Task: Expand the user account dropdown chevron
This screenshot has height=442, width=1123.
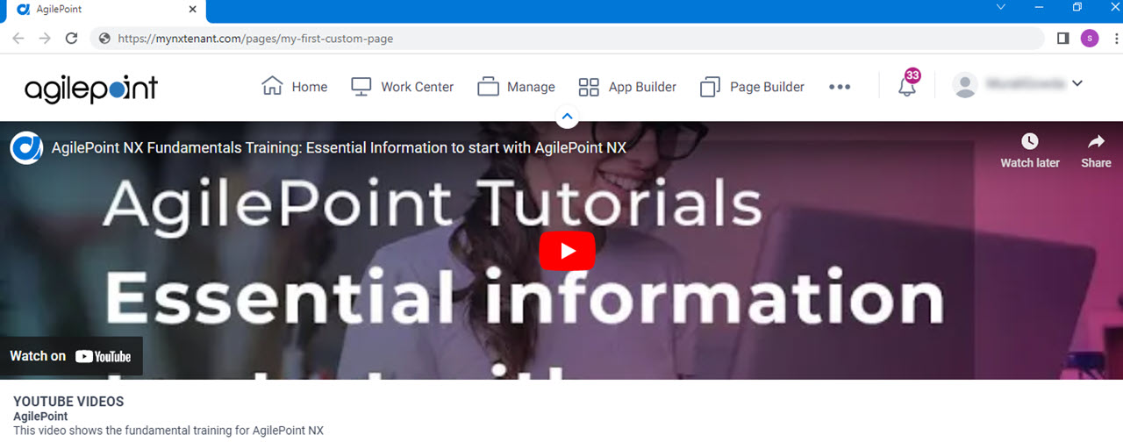Action: pyautogui.click(x=1077, y=83)
